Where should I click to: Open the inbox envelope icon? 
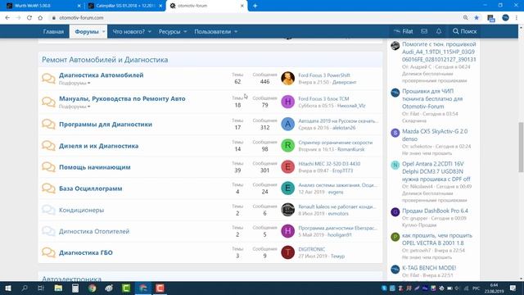pos(424,31)
